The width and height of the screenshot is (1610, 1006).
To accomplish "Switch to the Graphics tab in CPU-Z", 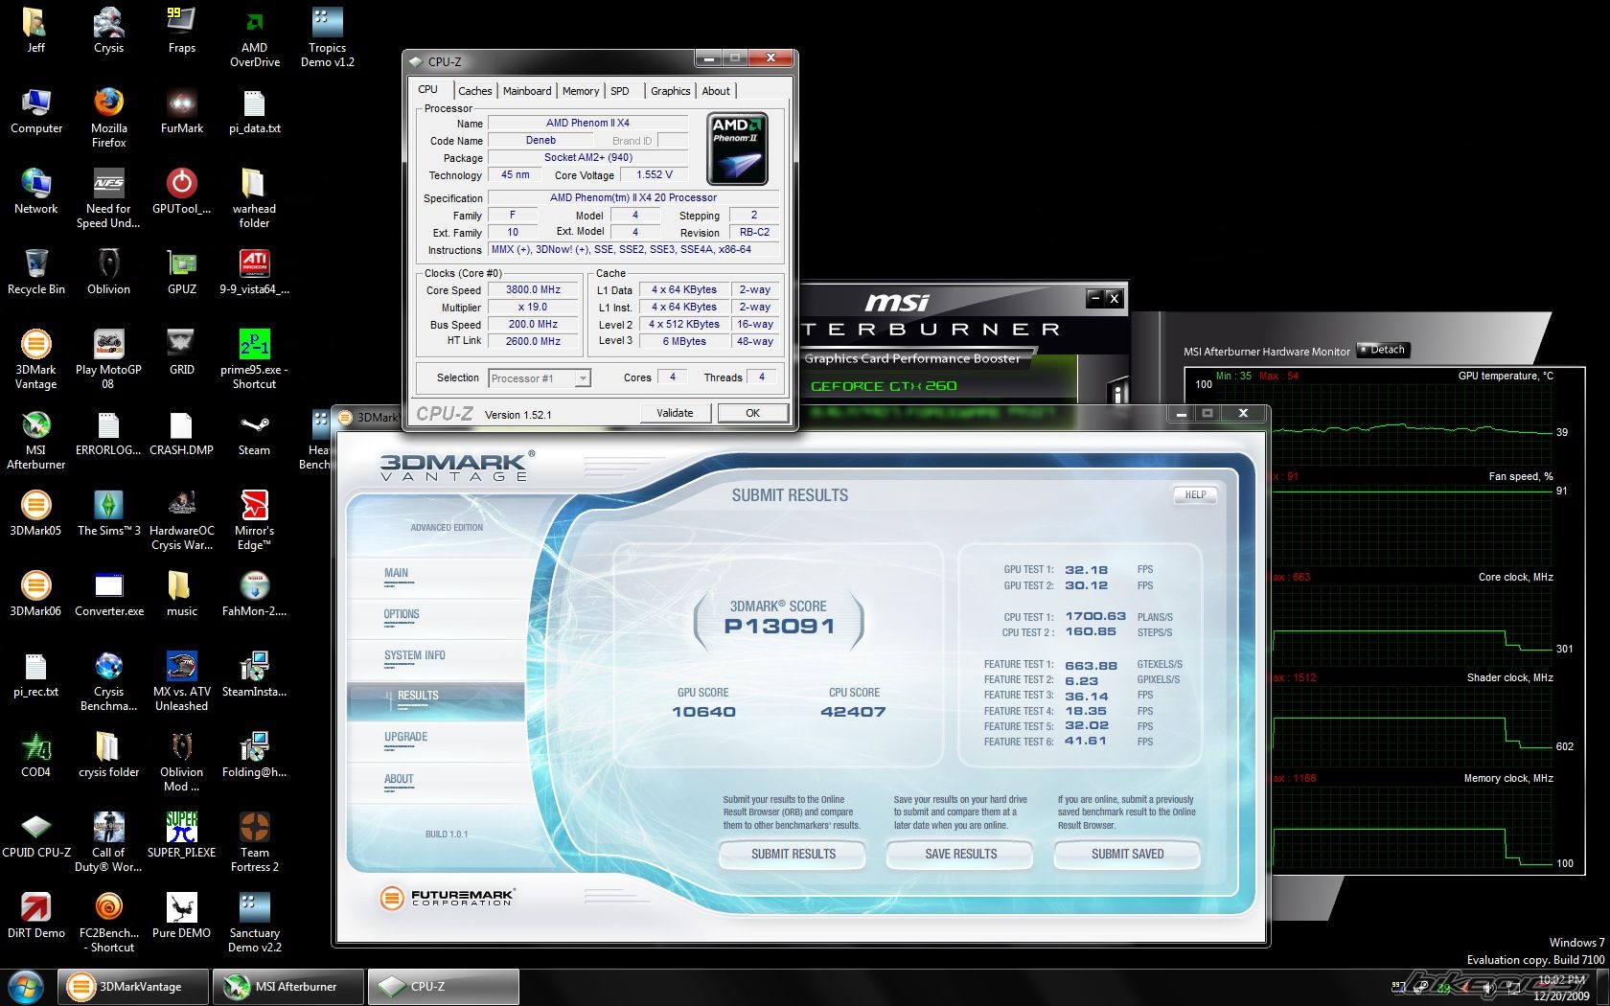I will point(670,91).
